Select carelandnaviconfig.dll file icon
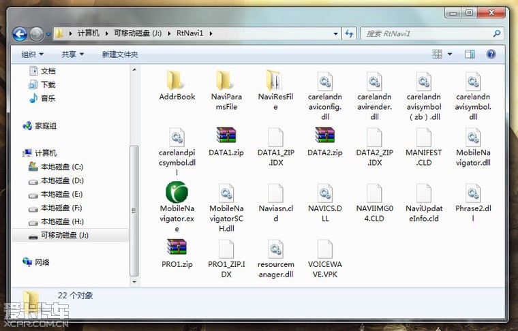Image resolution: width=518 pixels, height=331 pixels. [x=325, y=81]
